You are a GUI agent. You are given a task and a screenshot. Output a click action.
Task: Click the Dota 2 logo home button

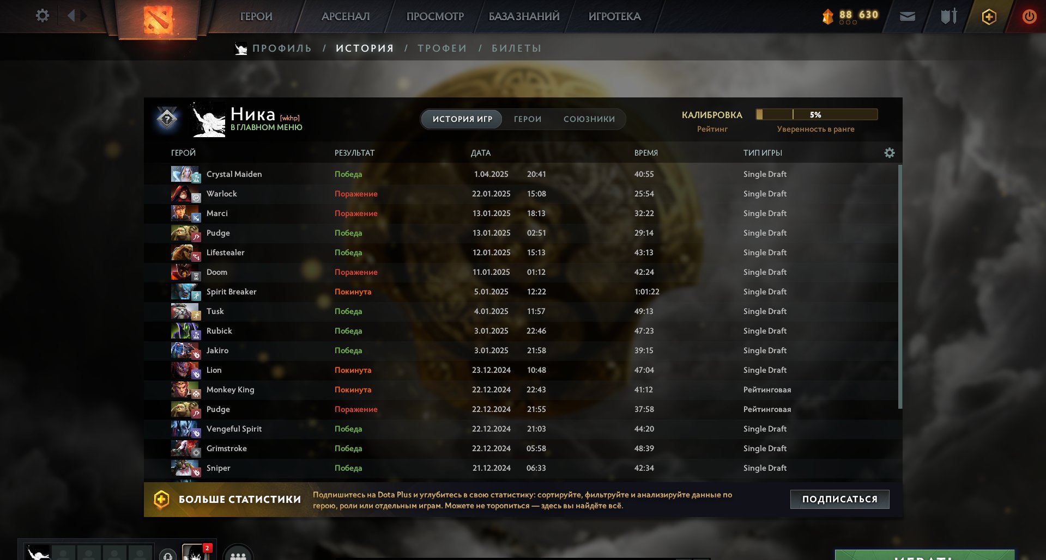pyautogui.click(x=158, y=20)
